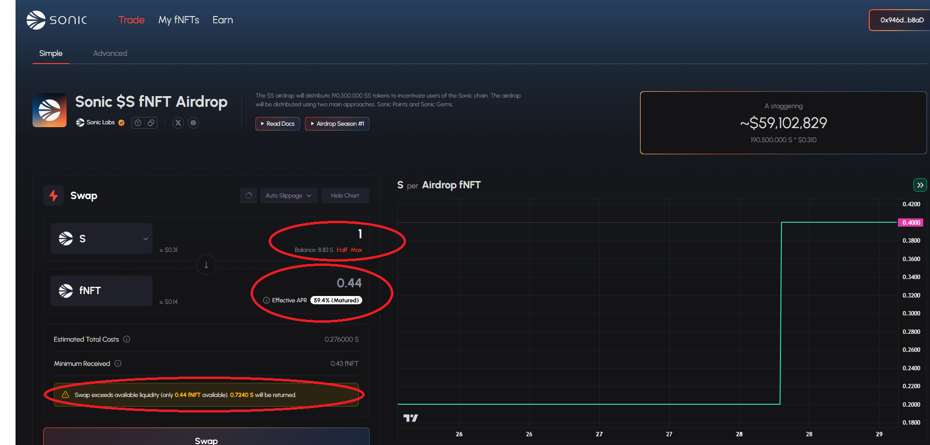Hide the chart panel
Viewport: 930px width, 445px height.
pos(345,196)
